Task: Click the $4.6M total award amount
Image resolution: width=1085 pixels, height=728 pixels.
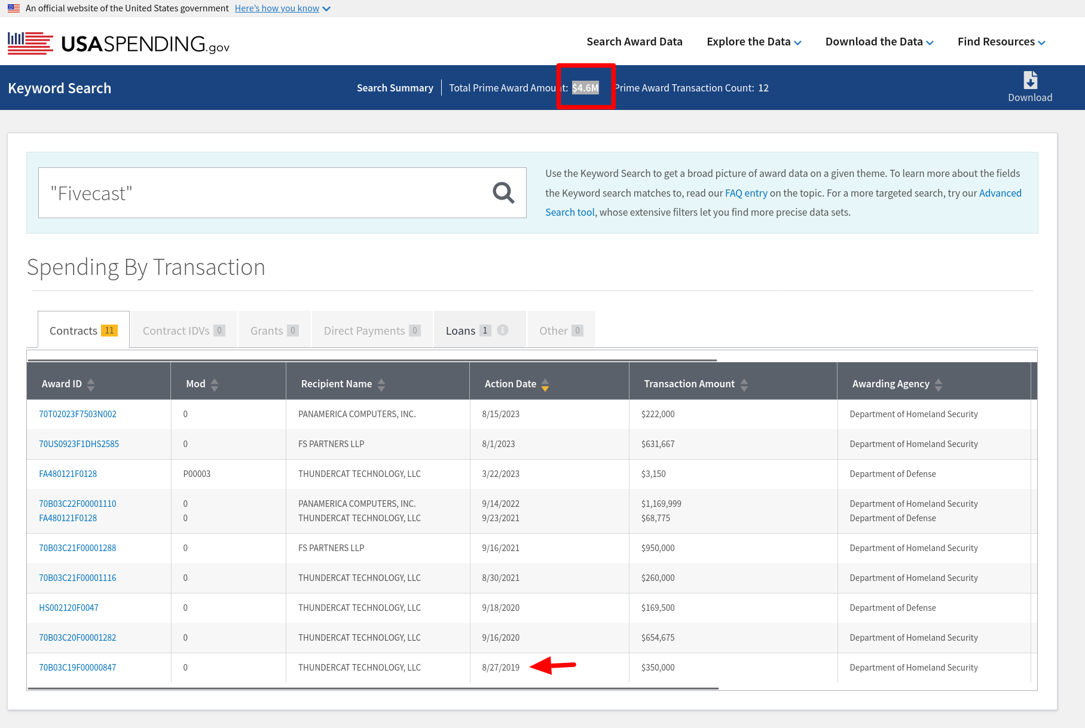Action: click(585, 88)
